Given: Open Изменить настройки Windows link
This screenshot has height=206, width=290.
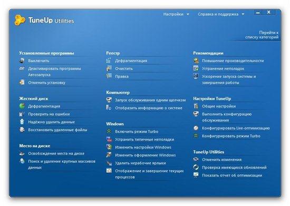Looking at the screenshot, I should click(x=143, y=148).
